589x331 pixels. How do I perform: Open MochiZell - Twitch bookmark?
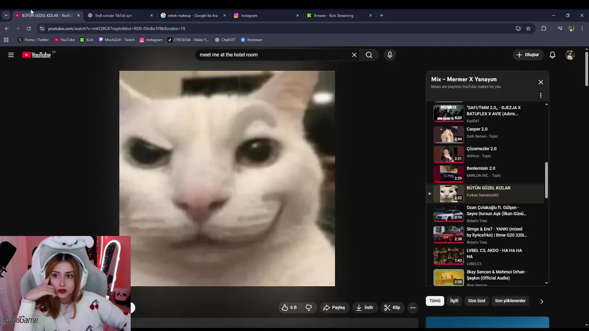(117, 40)
